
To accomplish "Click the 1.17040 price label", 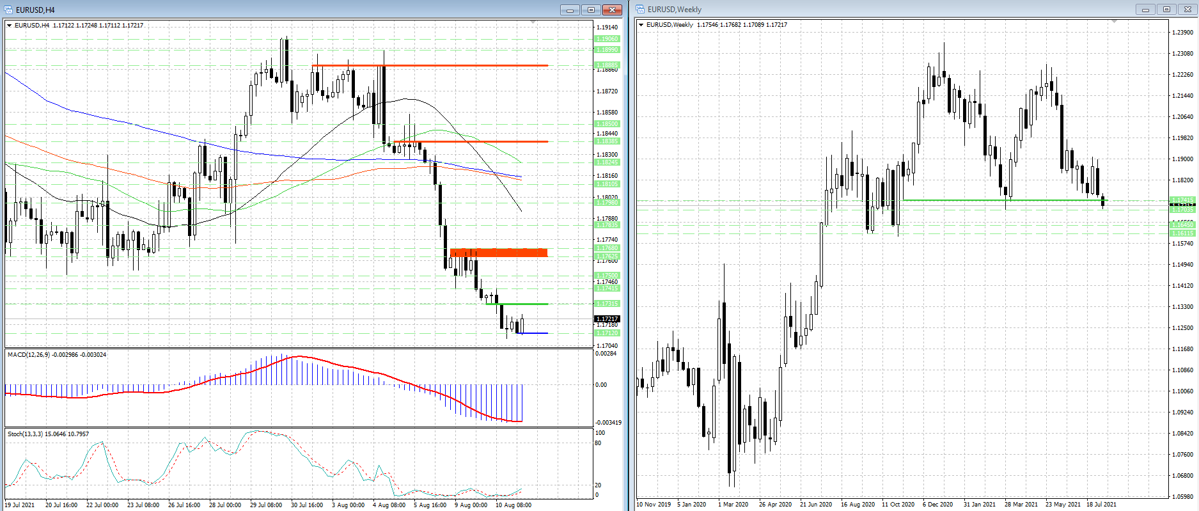I will pos(607,346).
